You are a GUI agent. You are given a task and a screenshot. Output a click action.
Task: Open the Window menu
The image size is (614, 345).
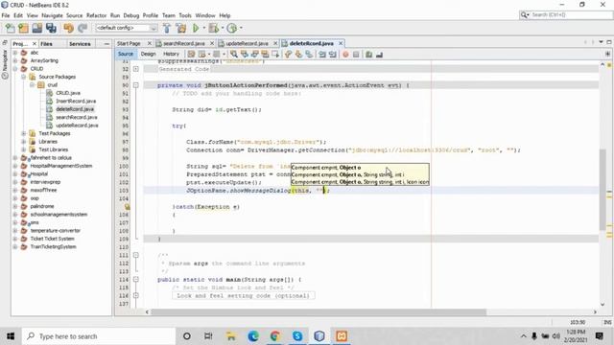click(x=205, y=15)
